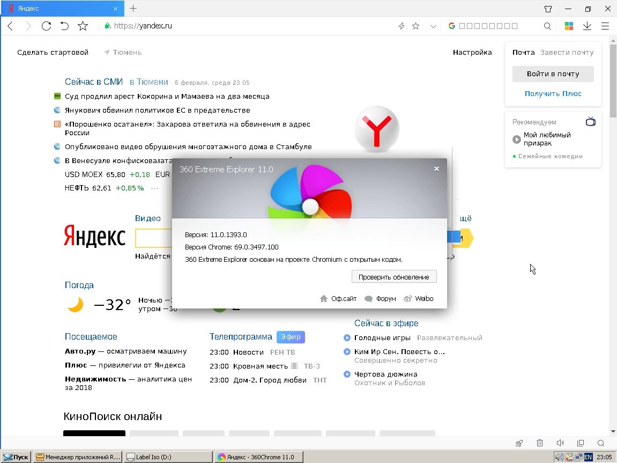Click the address bar URL yandex.ru

143,26
